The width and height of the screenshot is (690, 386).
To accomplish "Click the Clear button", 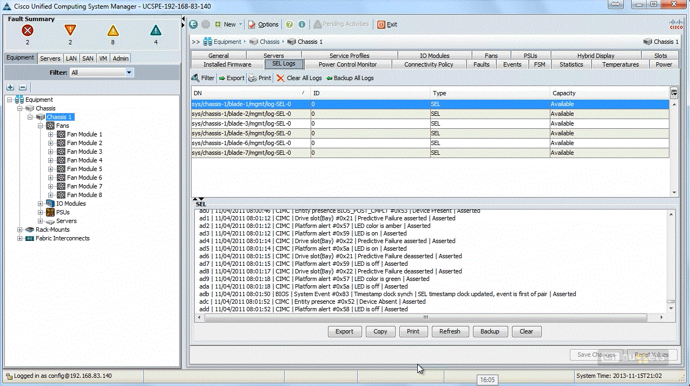I will [x=527, y=331].
